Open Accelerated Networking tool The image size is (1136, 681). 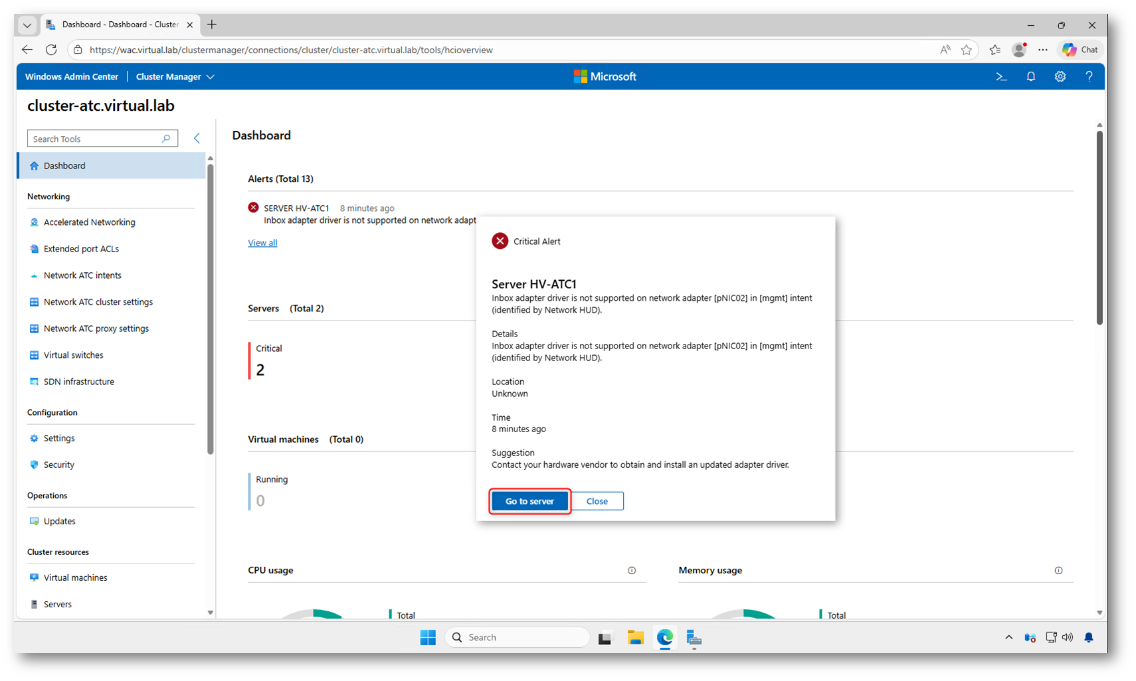pos(89,222)
